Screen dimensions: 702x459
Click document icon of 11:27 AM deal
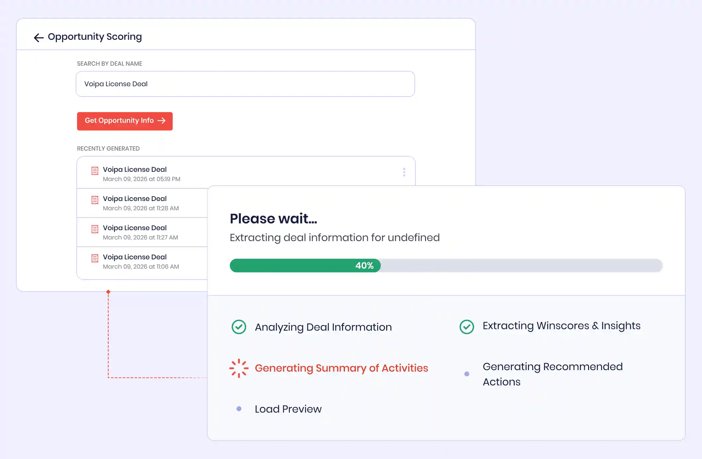95,229
